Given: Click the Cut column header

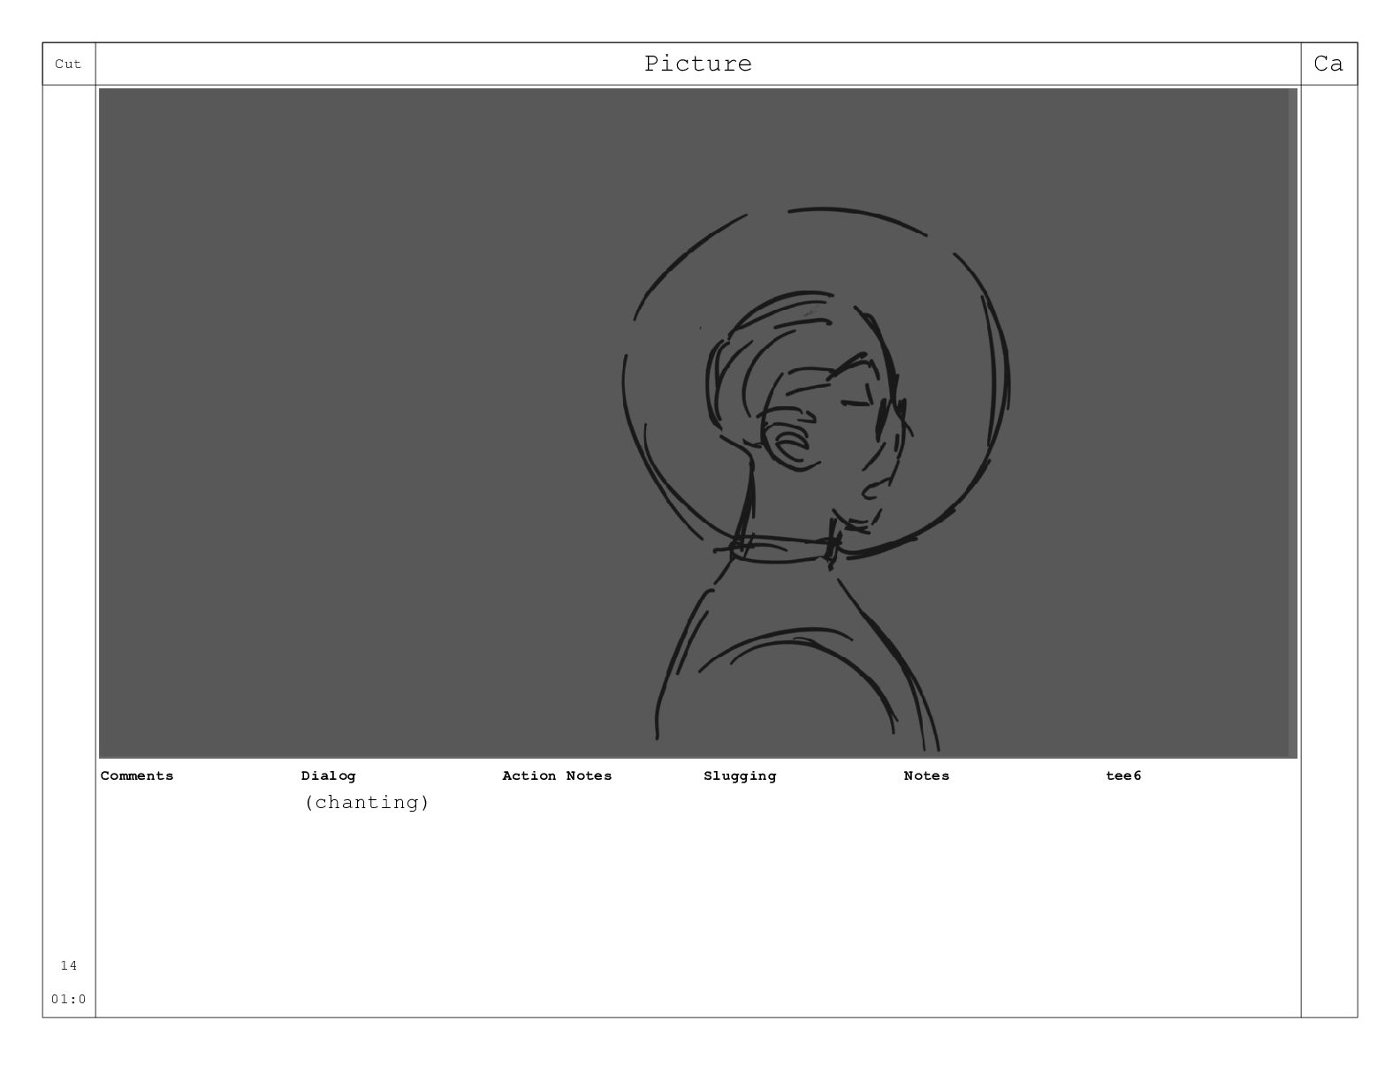Looking at the screenshot, I should pyautogui.click(x=68, y=64).
